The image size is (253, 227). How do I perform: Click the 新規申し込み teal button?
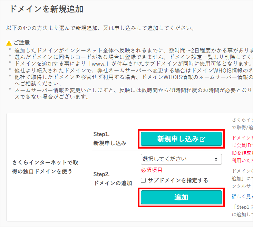tap(181, 139)
